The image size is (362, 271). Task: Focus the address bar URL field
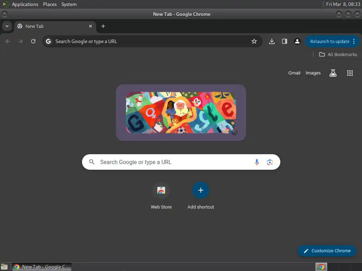[152, 41]
